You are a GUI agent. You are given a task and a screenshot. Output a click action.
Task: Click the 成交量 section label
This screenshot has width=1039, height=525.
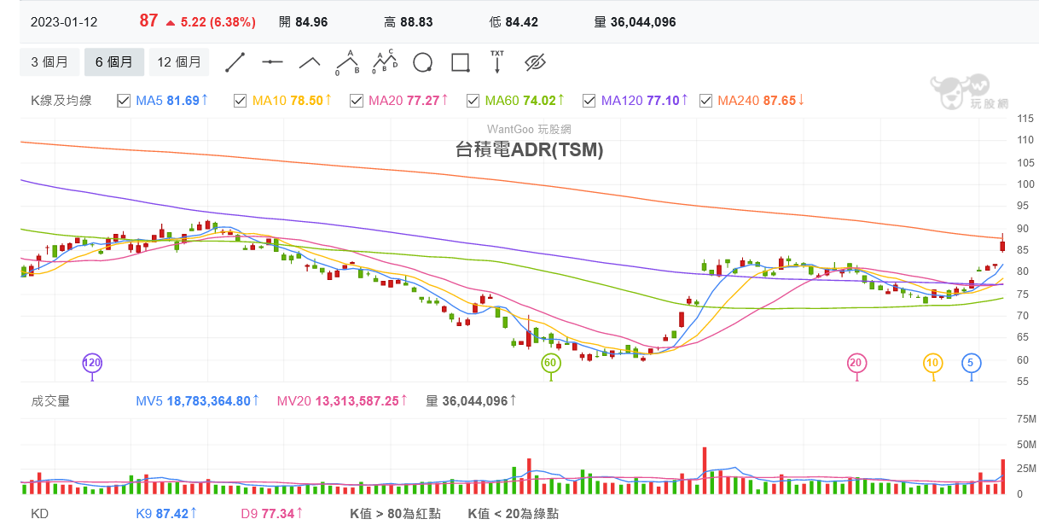coord(50,400)
